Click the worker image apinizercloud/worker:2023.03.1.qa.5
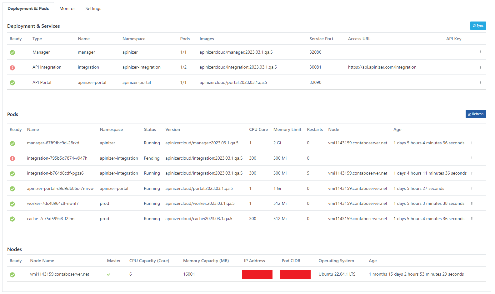The height and width of the screenshot is (294, 495). 200,204
